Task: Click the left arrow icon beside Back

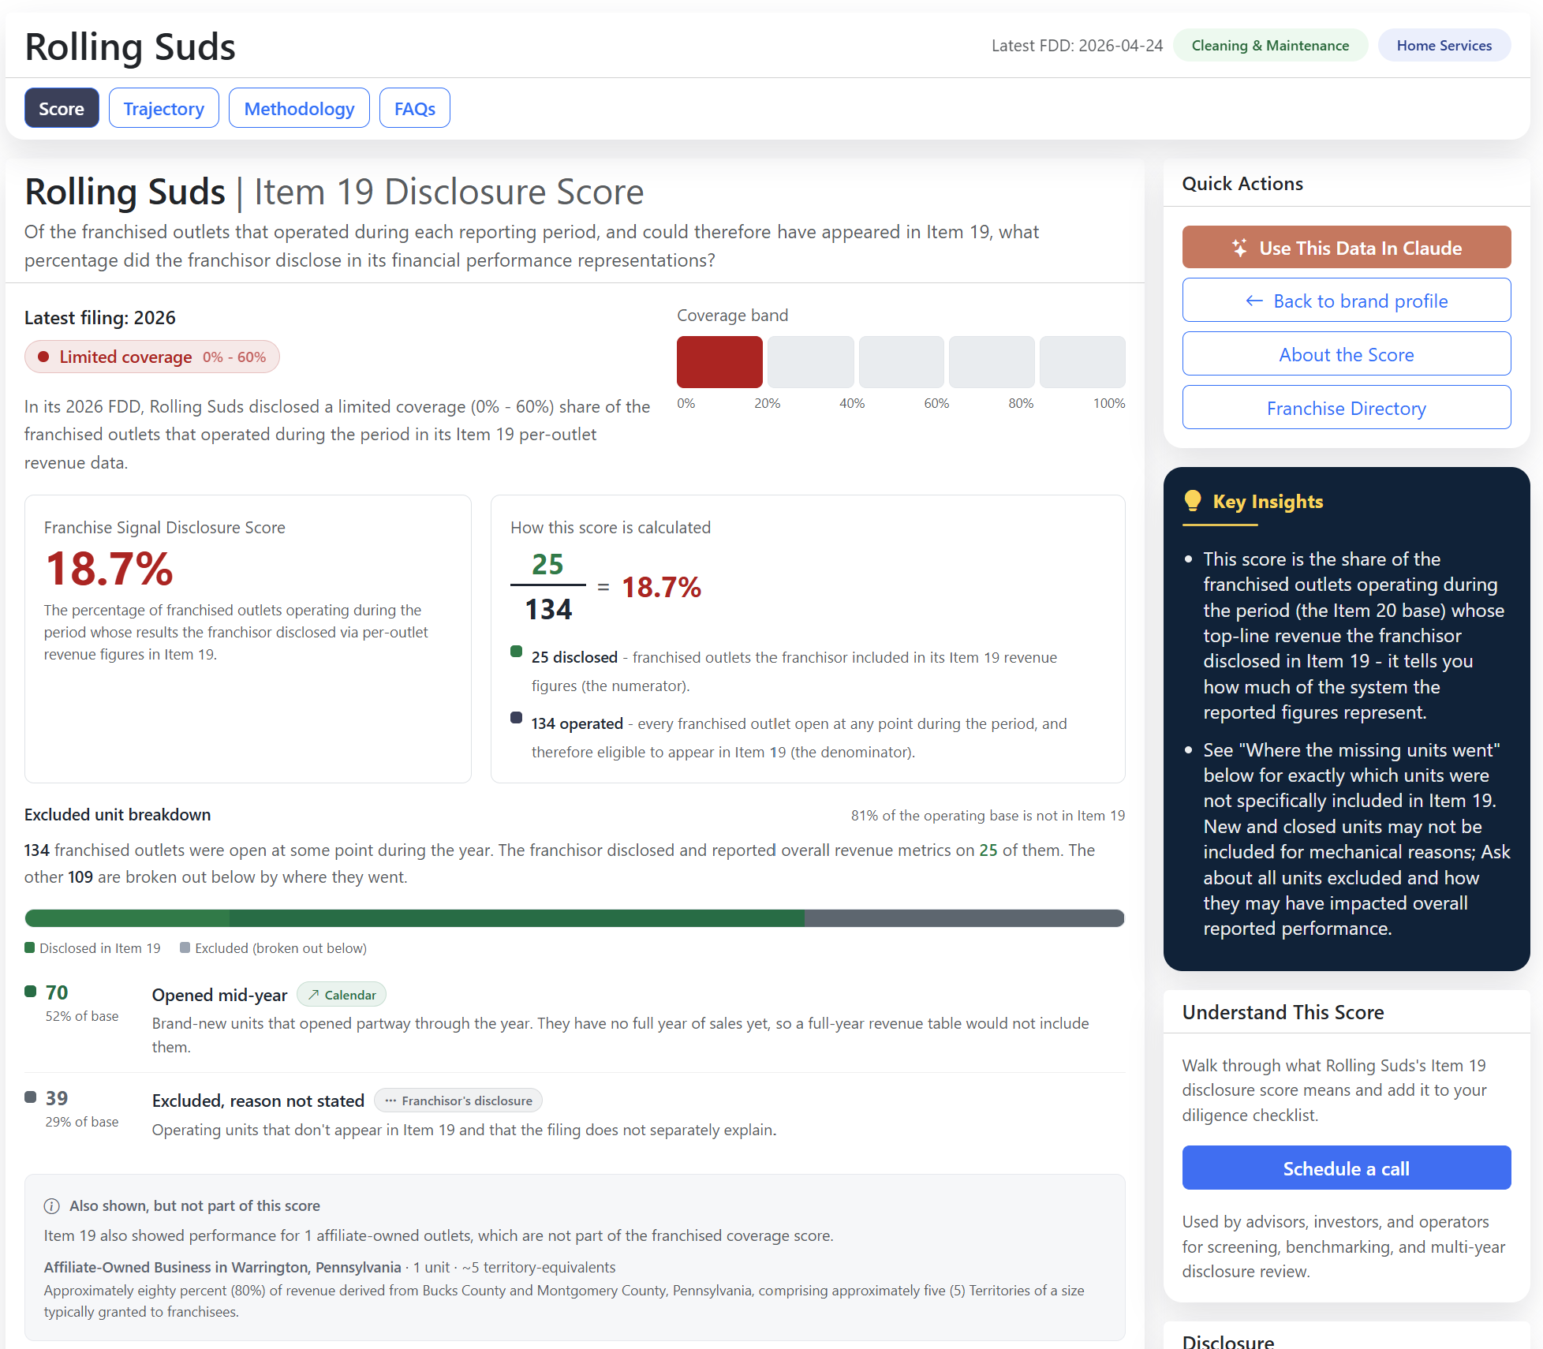Action: click(1254, 301)
